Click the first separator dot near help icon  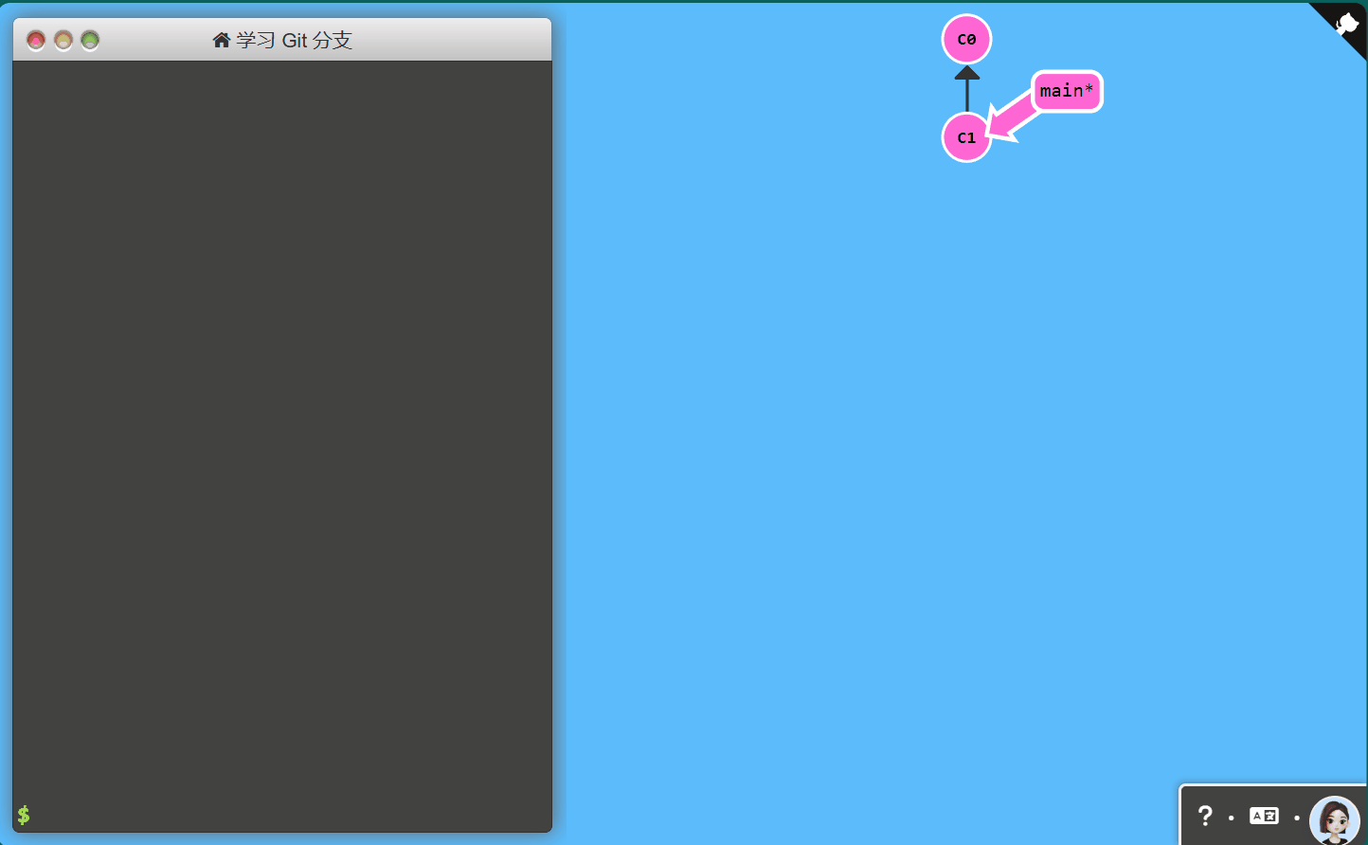click(x=1232, y=817)
